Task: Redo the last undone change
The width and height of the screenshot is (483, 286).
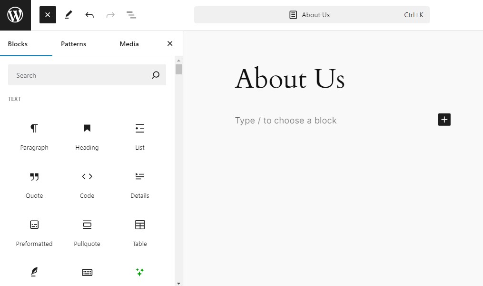Action: pyautogui.click(x=110, y=15)
